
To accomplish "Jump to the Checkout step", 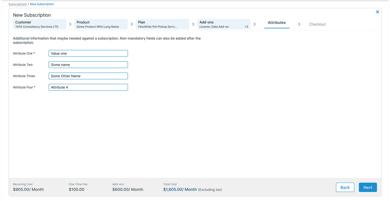I will coord(317,24).
